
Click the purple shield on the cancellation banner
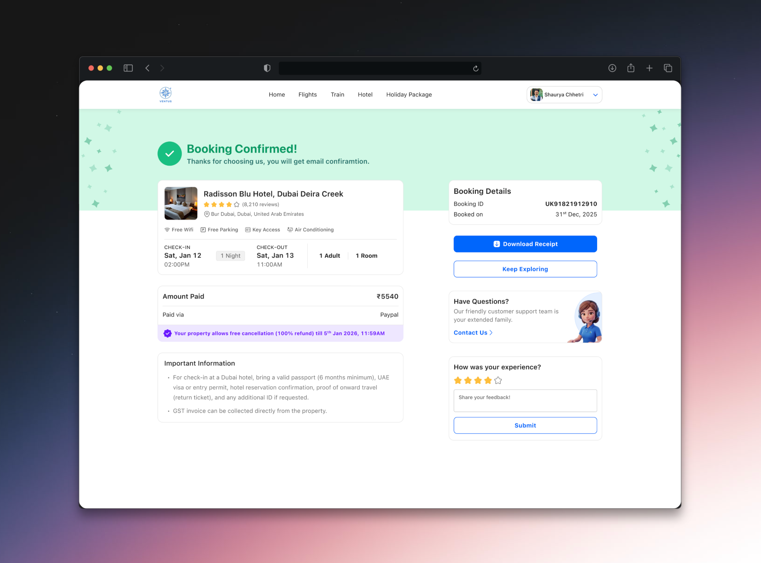[x=167, y=333]
